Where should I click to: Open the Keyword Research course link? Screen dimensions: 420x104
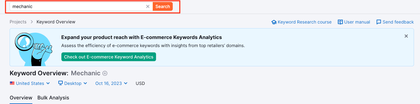(x=304, y=22)
